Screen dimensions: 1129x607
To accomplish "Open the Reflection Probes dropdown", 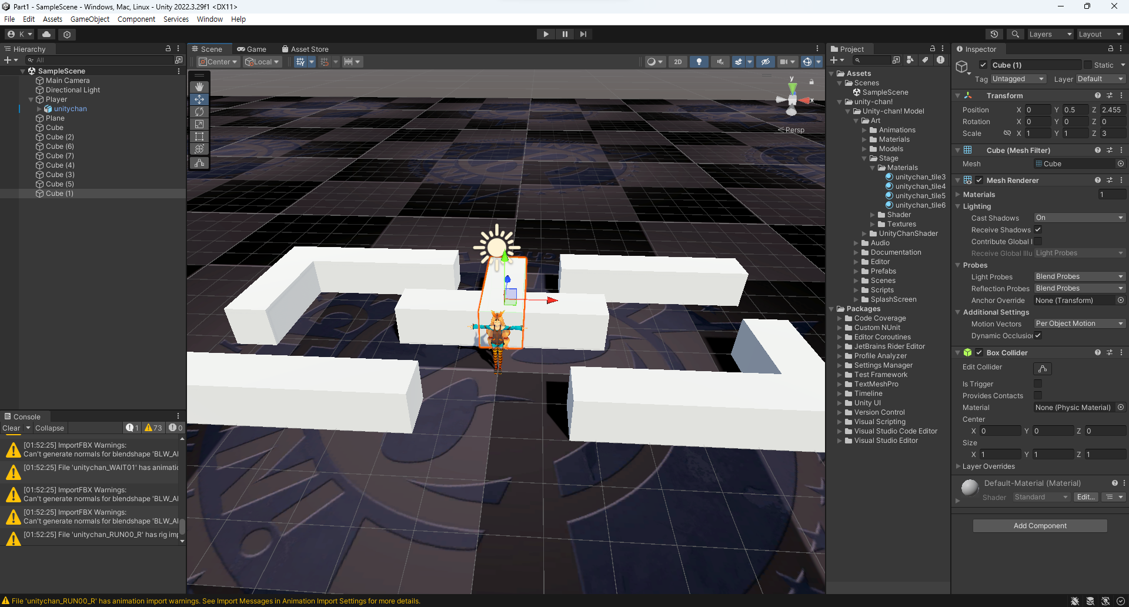I will [x=1080, y=288].
